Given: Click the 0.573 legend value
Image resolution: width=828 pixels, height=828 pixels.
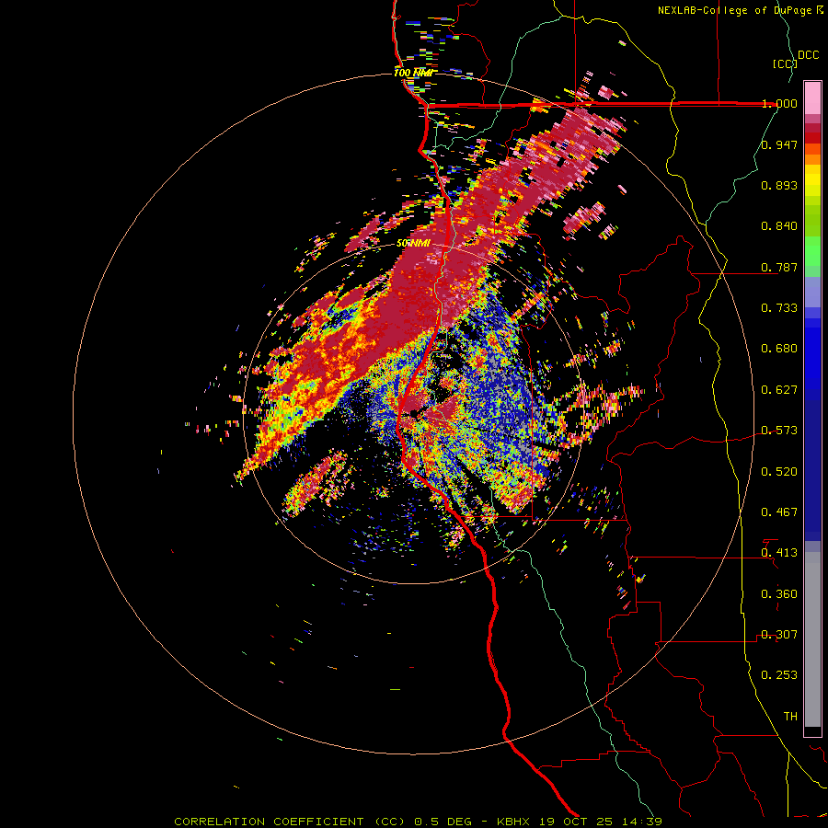Looking at the screenshot, I should pos(779,431).
